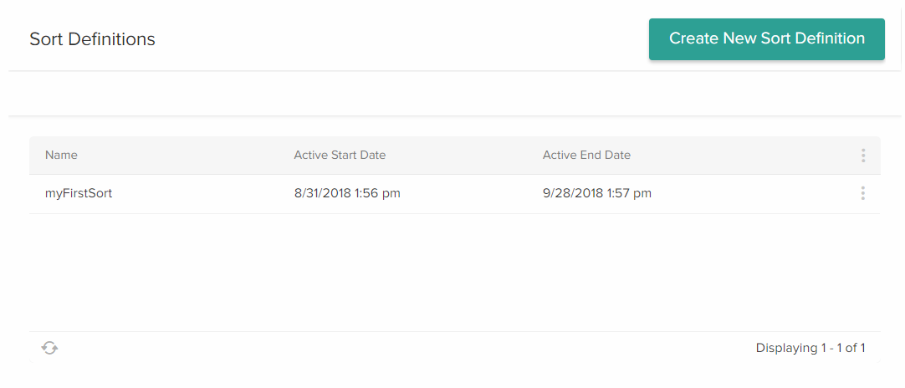The image size is (905, 388).
Task: Click the Active End Date header text
Action: (586, 156)
